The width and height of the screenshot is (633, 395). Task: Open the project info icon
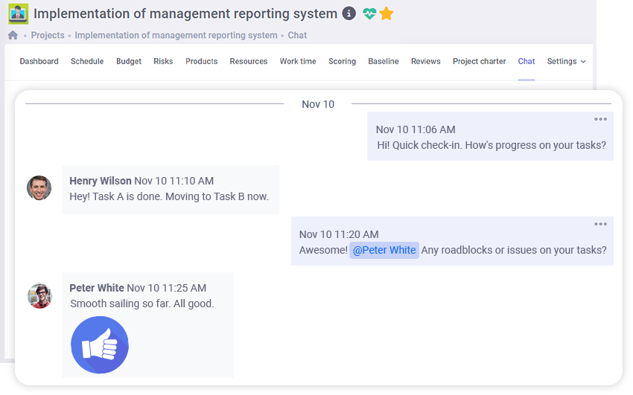click(x=349, y=13)
